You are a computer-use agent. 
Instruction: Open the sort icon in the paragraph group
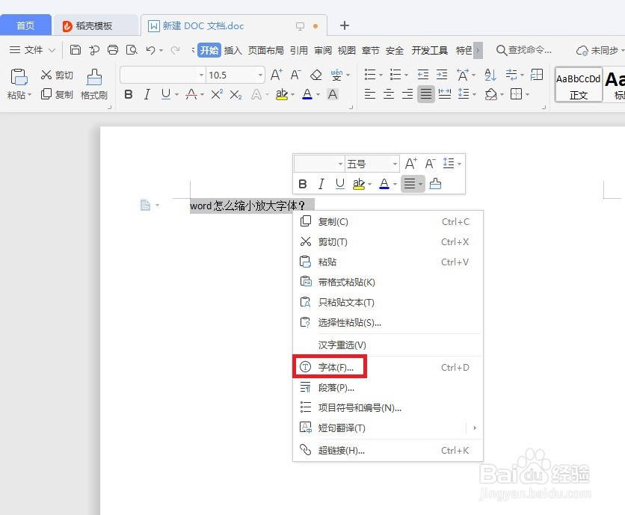489,75
